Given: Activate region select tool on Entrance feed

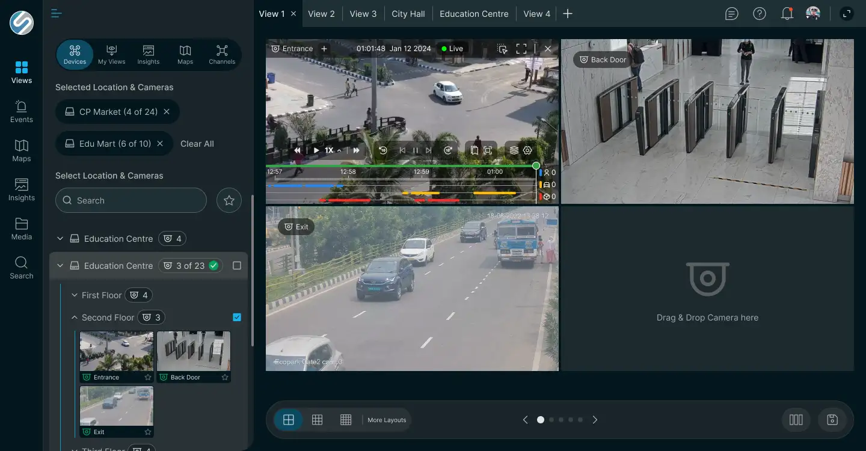Looking at the screenshot, I should [x=503, y=49].
